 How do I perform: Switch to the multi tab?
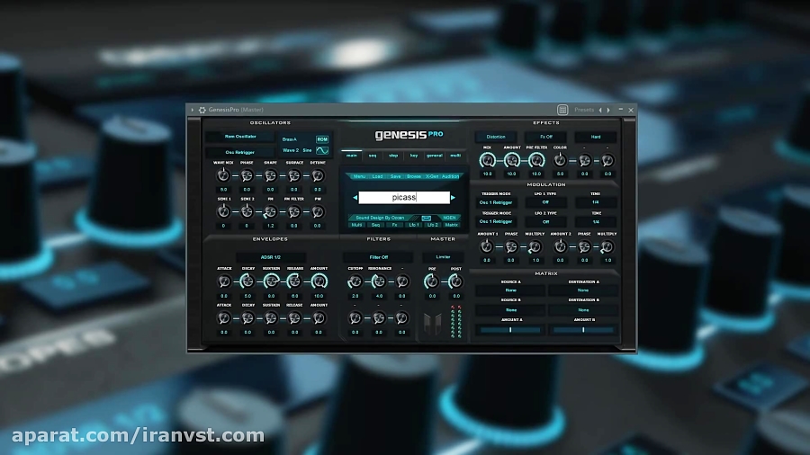point(455,156)
